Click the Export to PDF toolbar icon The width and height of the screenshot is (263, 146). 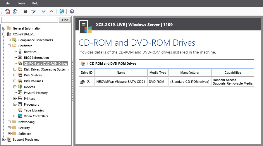click(8, 11)
